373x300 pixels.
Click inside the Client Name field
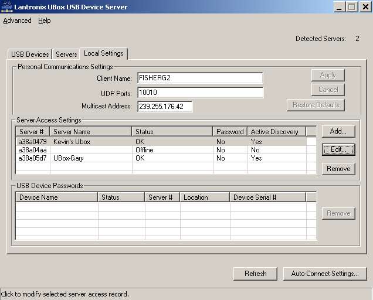click(199, 78)
